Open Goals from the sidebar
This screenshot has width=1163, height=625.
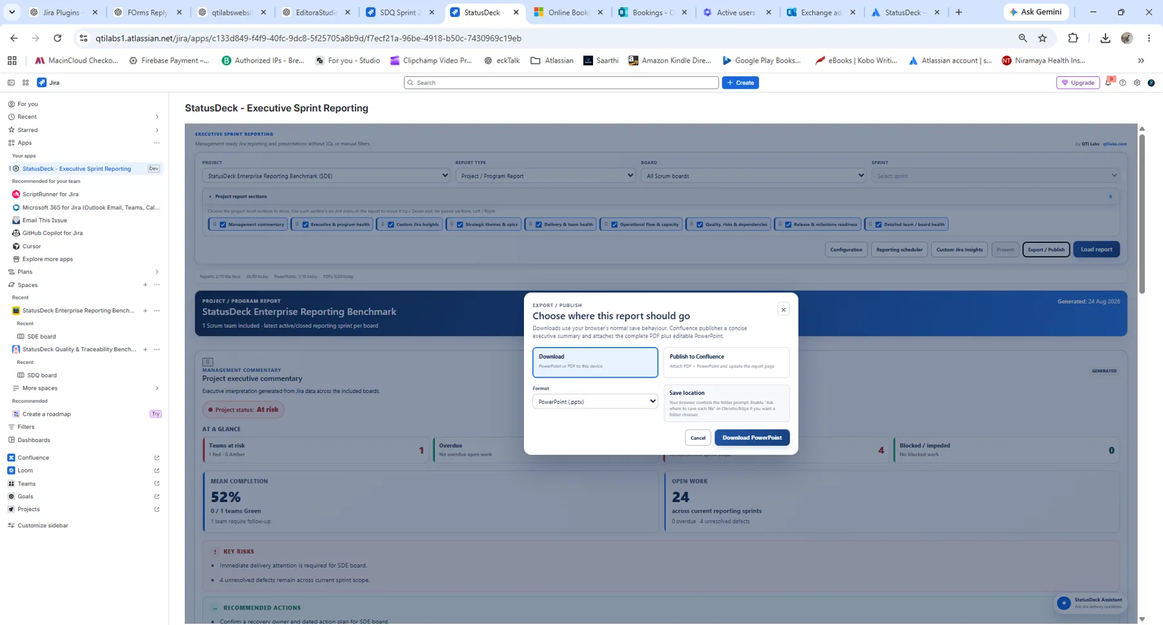(25, 496)
